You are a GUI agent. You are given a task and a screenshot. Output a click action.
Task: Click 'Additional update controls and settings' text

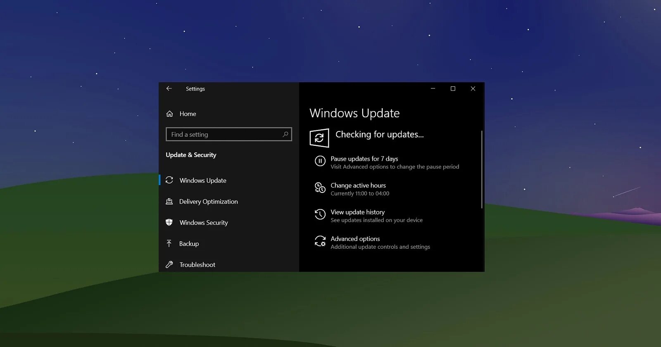[380, 247]
